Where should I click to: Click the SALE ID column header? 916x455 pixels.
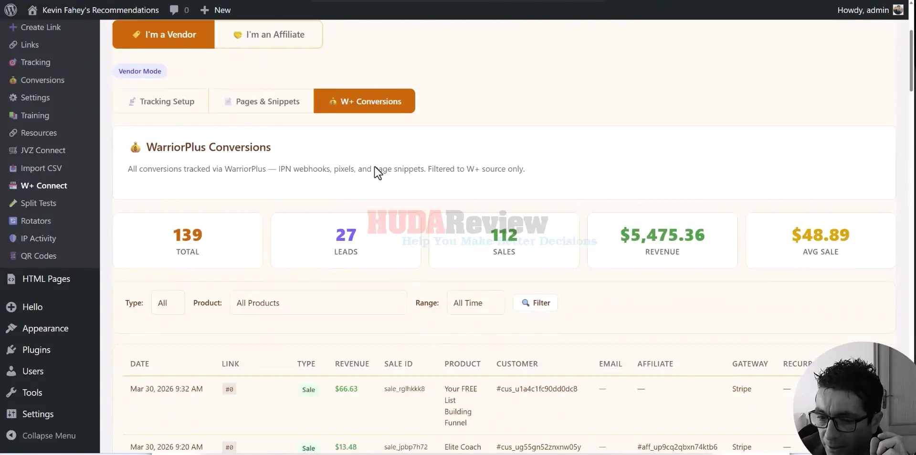click(399, 364)
